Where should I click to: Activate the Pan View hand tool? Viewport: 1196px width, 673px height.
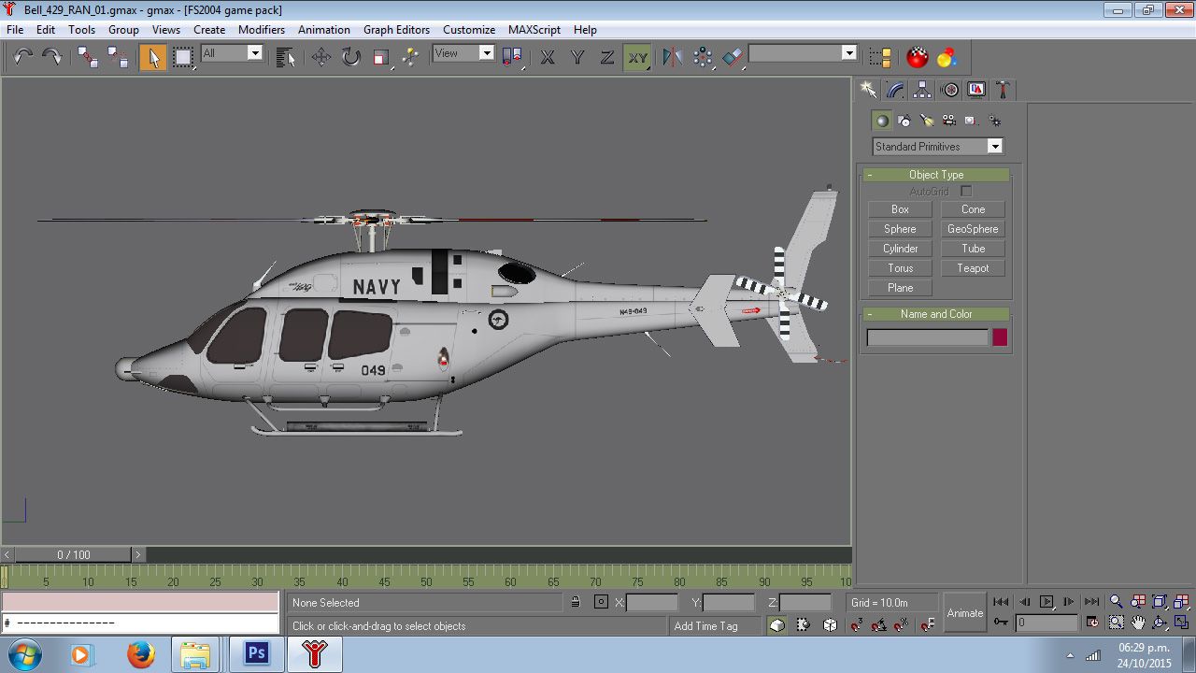(x=1137, y=623)
